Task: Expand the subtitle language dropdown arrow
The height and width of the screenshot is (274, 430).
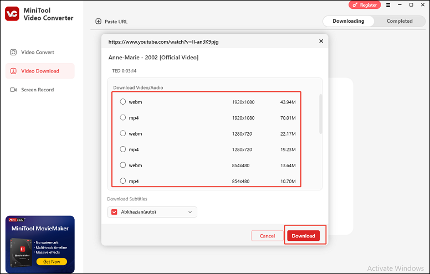Action: (x=190, y=212)
